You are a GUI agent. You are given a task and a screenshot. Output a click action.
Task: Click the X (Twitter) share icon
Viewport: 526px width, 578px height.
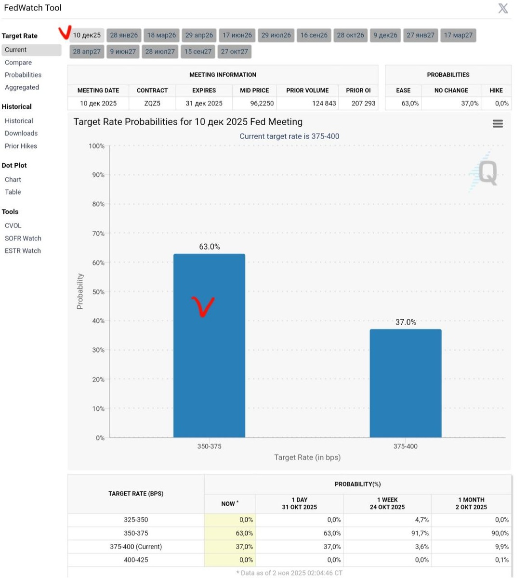(503, 8)
